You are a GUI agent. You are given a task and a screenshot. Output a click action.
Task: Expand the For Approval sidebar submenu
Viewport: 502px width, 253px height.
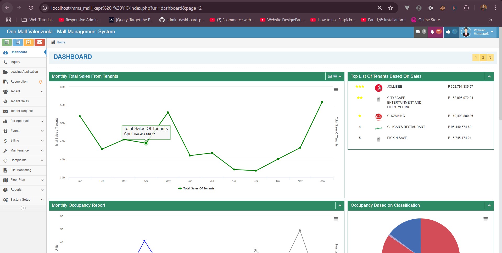(42, 121)
